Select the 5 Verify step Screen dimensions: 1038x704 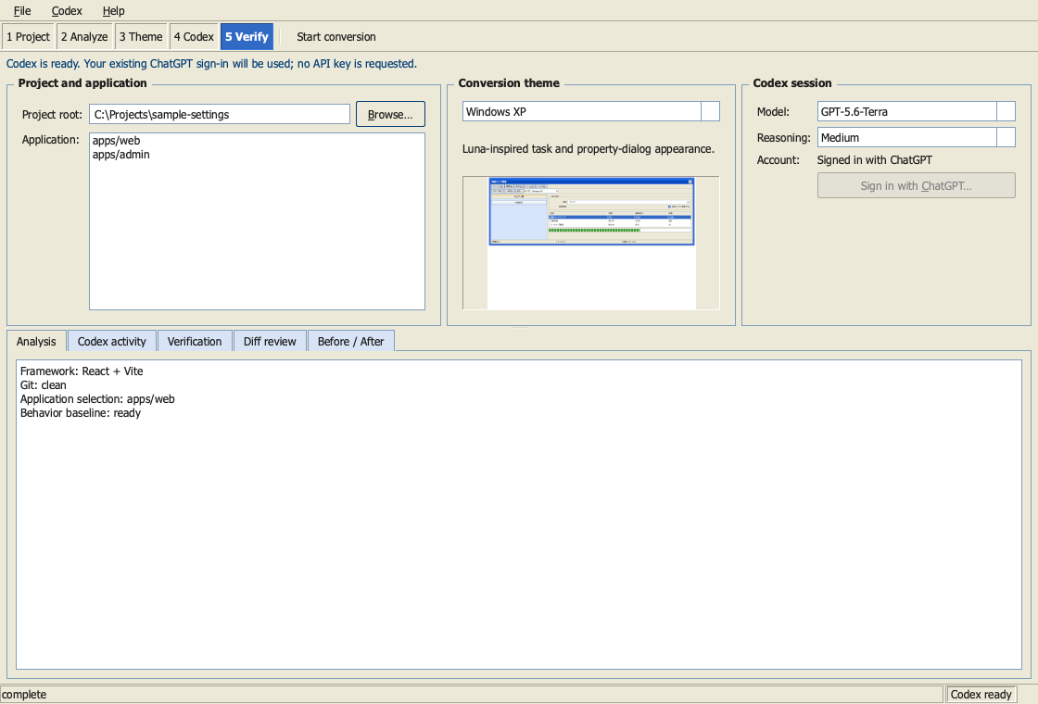pyautogui.click(x=247, y=37)
